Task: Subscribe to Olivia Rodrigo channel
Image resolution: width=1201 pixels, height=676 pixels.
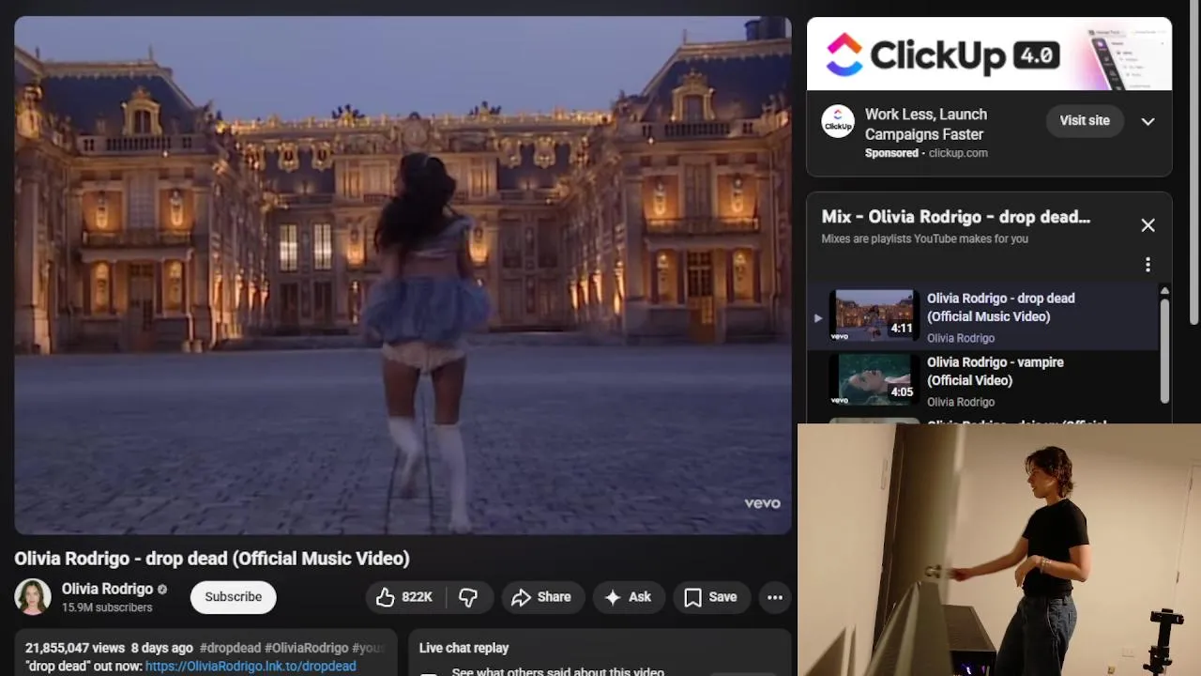Action: coord(233,597)
